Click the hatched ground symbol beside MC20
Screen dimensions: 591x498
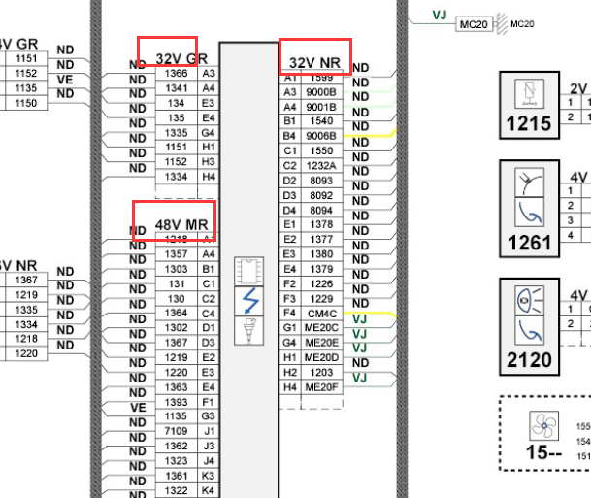tap(502, 24)
